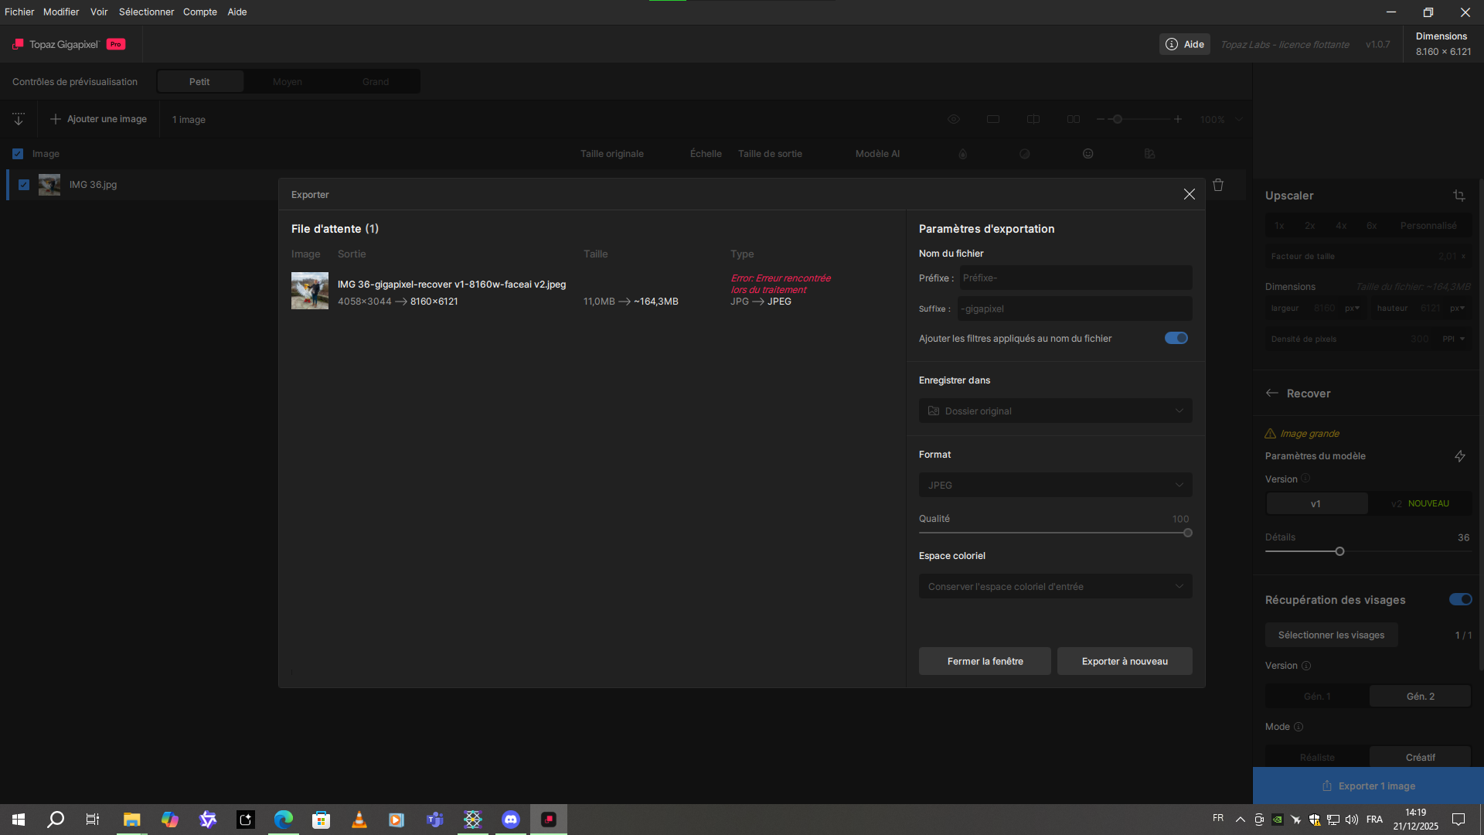This screenshot has width=1484, height=835.
Task: Open the Sélectionner menu
Action: pos(146,12)
